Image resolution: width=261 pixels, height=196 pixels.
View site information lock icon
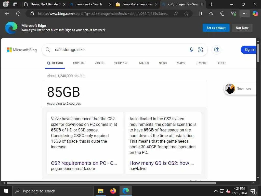click(x=32, y=14)
